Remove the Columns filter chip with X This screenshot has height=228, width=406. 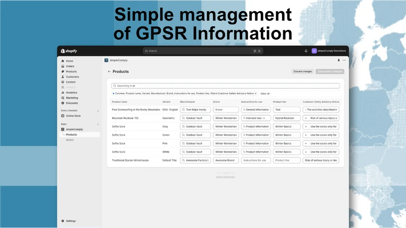point(256,94)
